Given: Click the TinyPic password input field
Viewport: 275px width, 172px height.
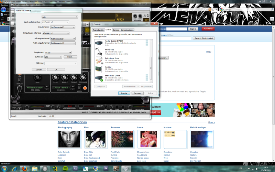Looking at the screenshot, I should tap(177, 29).
